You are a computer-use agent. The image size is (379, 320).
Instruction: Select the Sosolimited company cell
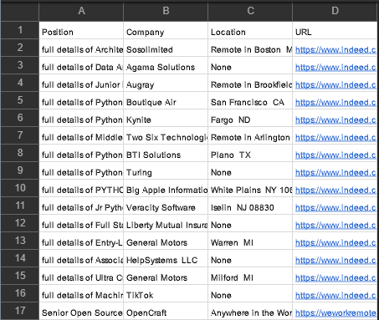click(166, 48)
